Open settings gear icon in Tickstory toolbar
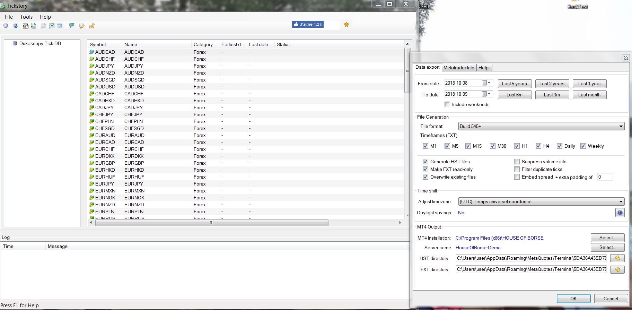 coord(6,26)
